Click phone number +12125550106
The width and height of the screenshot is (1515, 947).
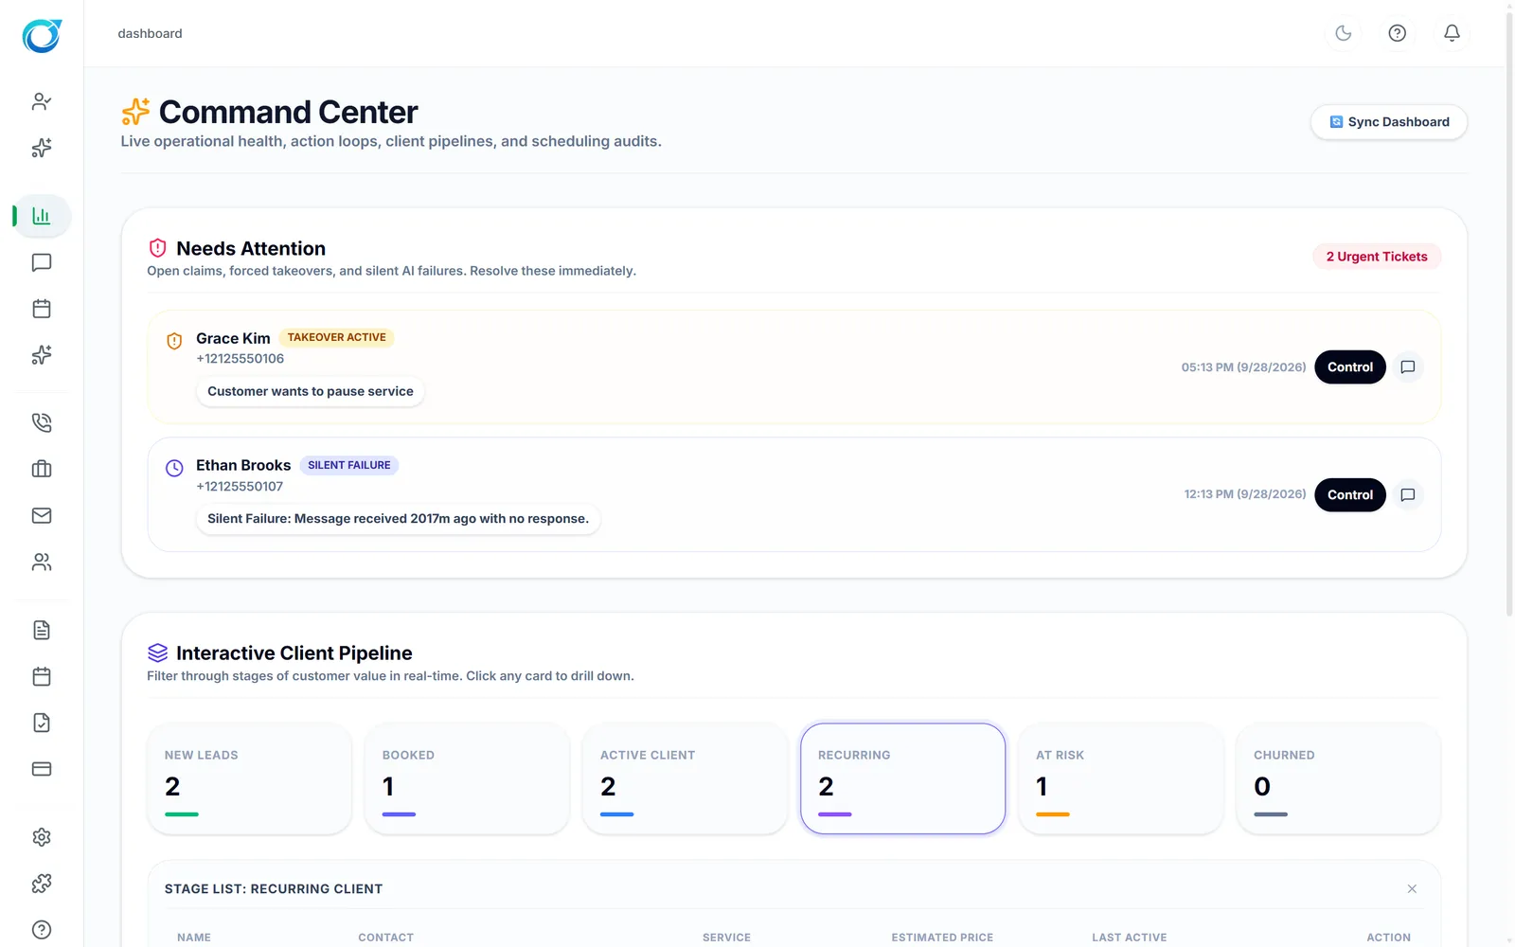240,359
